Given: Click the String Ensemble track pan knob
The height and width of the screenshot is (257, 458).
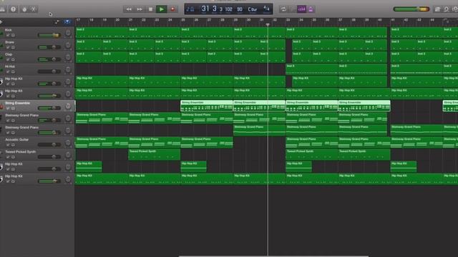Looking at the screenshot, I should [68, 106].
